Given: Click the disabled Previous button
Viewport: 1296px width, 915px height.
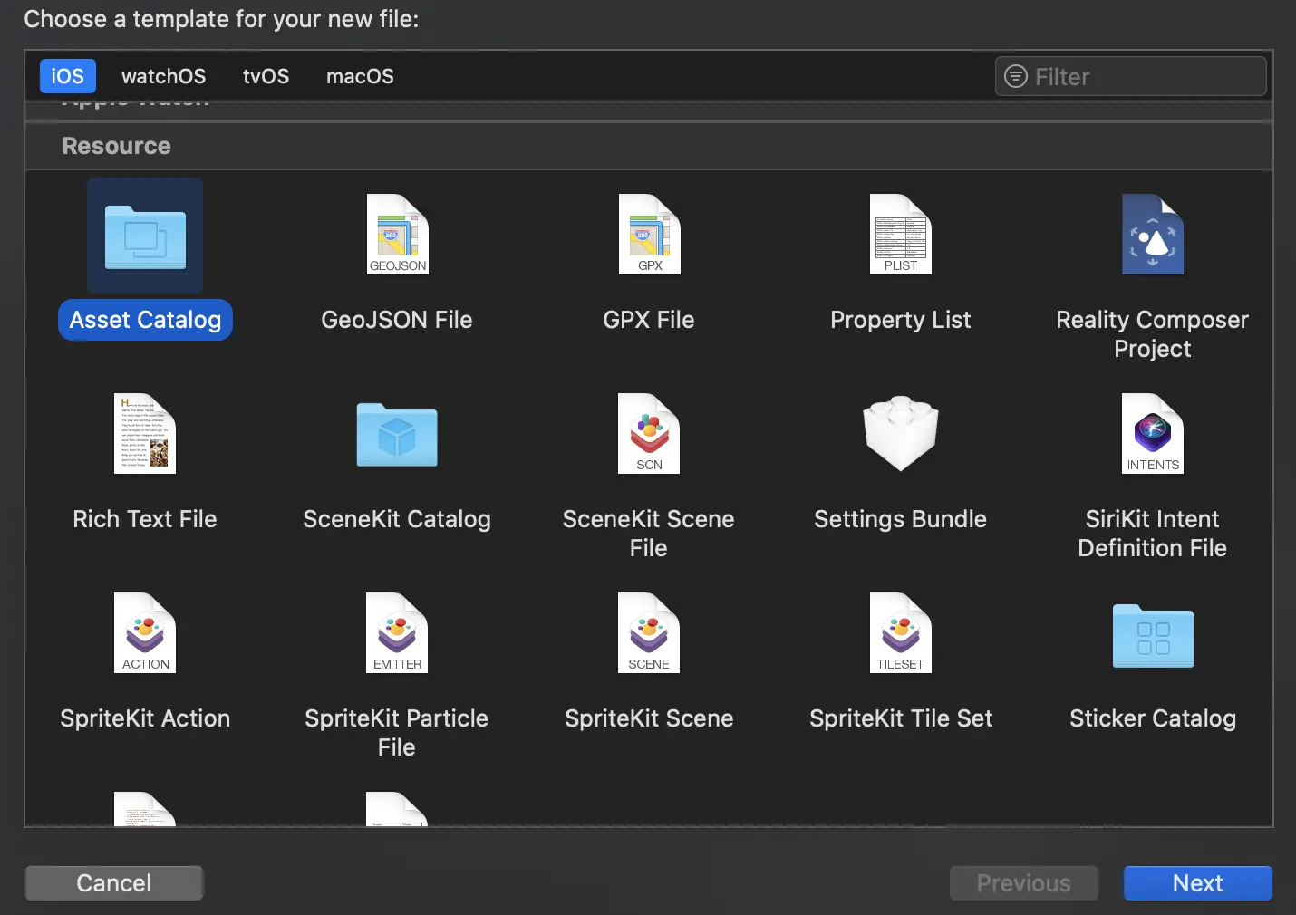Looking at the screenshot, I should click(x=1024, y=883).
